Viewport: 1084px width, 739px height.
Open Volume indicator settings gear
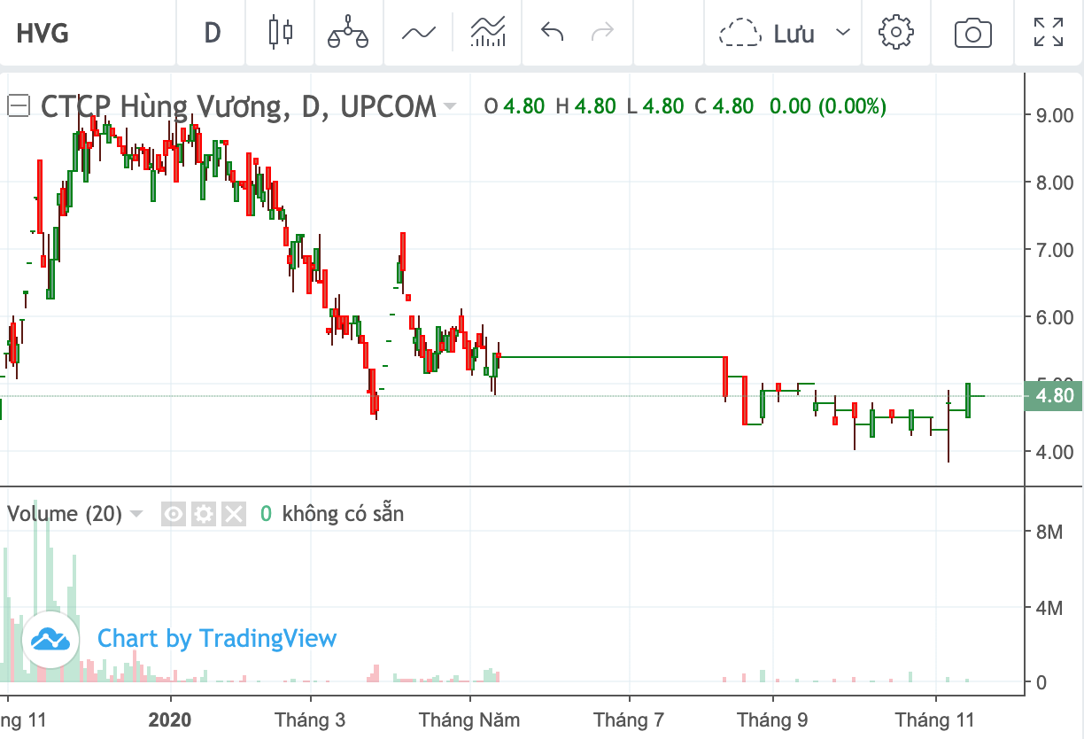click(204, 514)
